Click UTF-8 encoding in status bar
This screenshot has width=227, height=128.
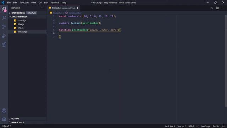(191, 126)
